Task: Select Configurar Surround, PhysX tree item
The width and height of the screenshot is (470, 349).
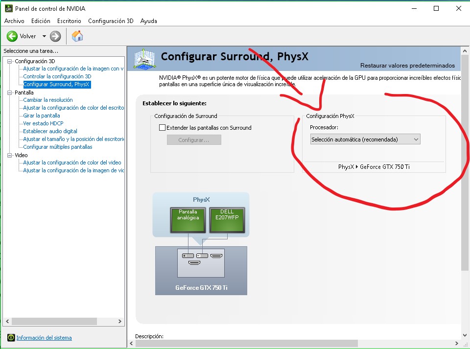Action: (56, 84)
